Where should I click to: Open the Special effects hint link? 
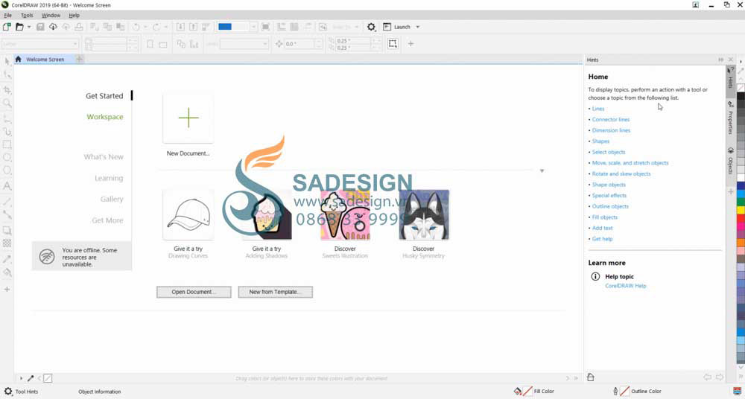click(609, 195)
